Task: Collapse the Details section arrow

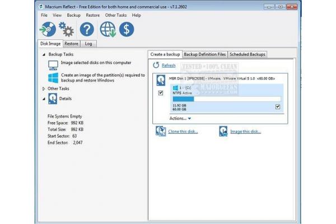Action: click(44, 99)
